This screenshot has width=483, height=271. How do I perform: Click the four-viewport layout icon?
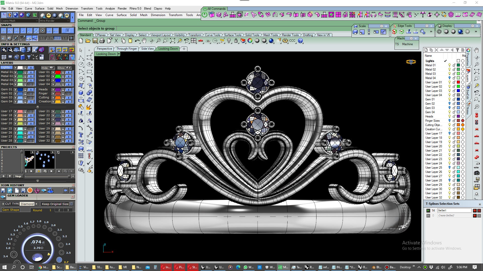click(193, 41)
